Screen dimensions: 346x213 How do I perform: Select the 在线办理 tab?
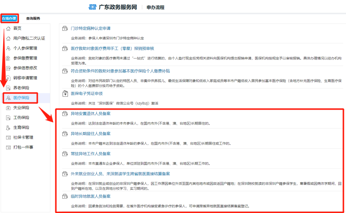coord(9,18)
